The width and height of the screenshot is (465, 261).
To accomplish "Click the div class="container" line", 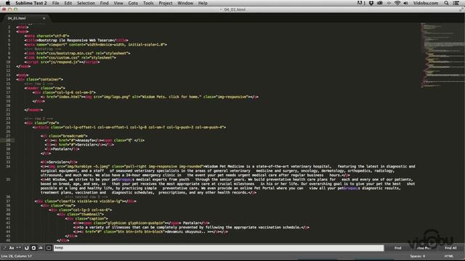I will pyautogui.click(x=40, y=79).
